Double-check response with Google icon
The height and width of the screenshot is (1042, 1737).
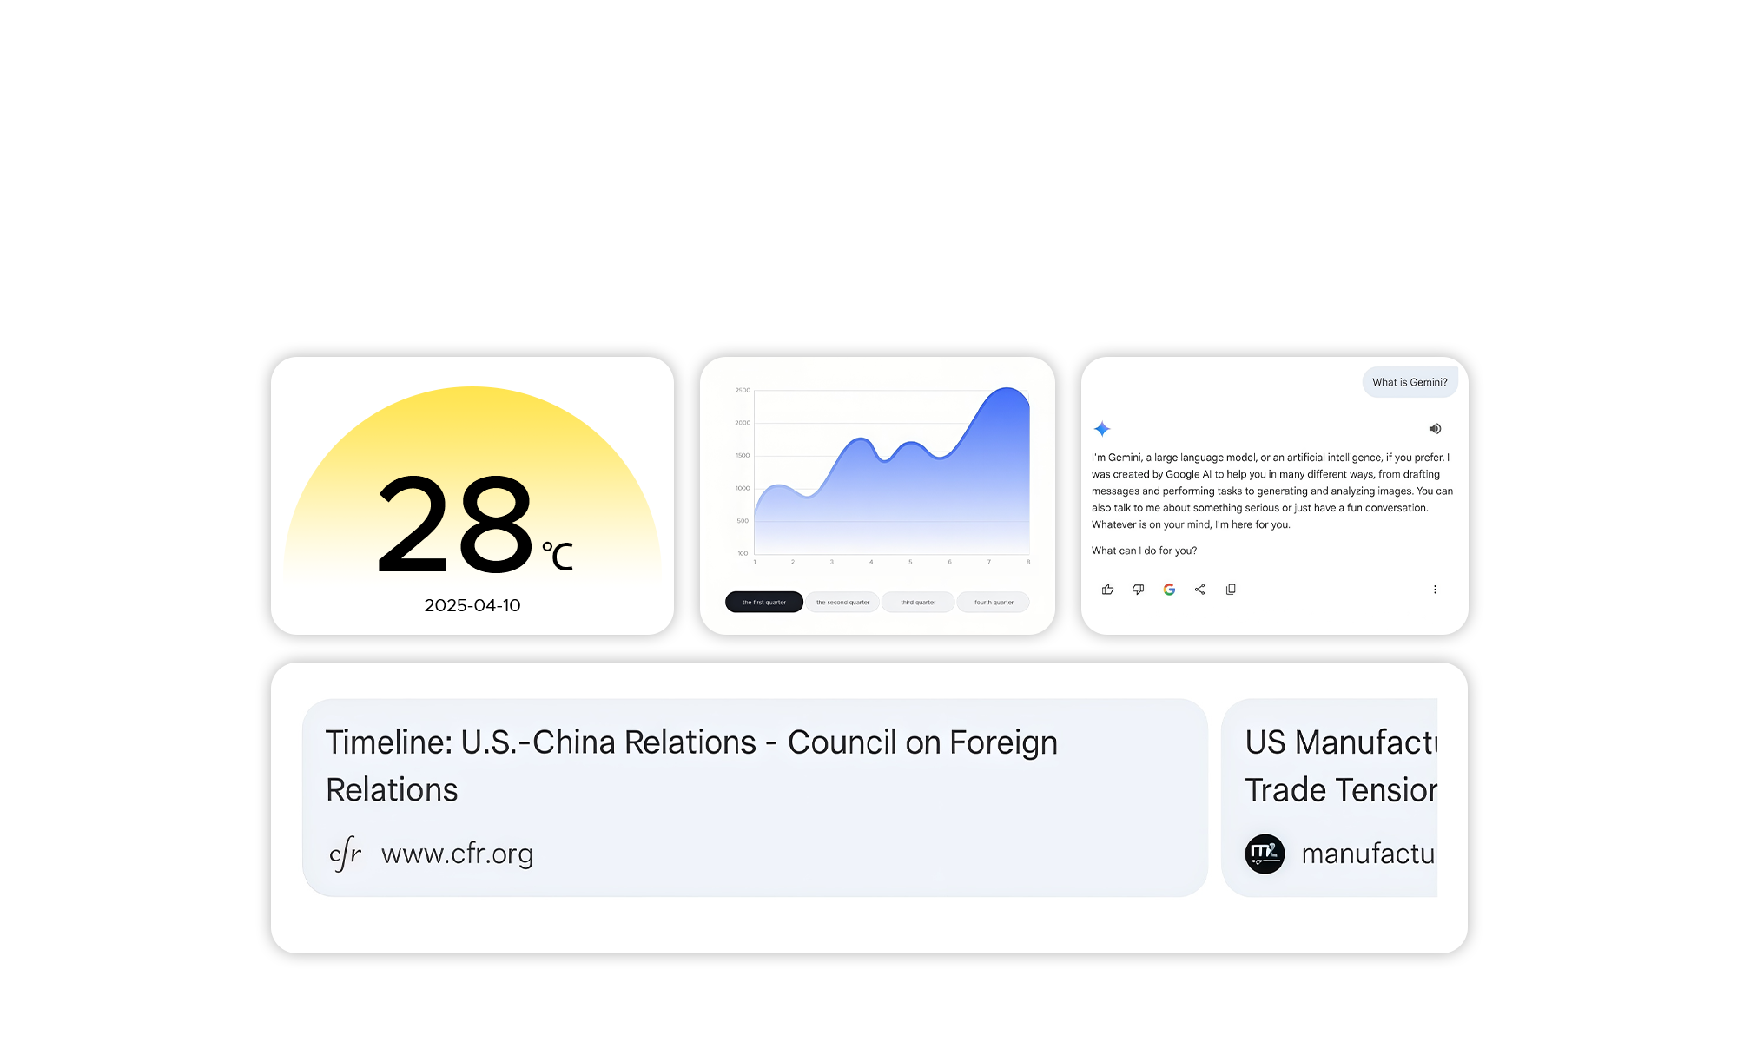tap(1169, 590)
